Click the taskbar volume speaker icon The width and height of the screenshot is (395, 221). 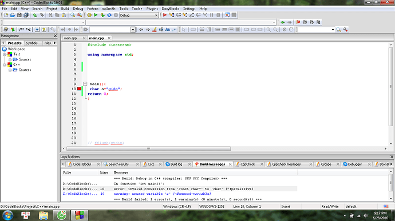[x=366, y=216]
